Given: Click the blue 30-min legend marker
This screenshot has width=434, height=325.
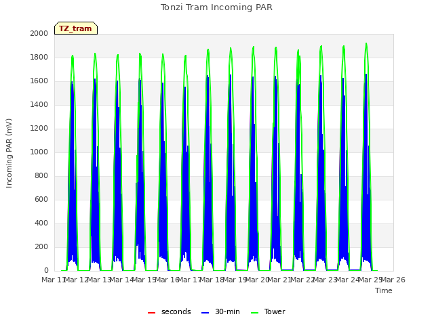Looking at the screenshot, I should click(205, 313).
